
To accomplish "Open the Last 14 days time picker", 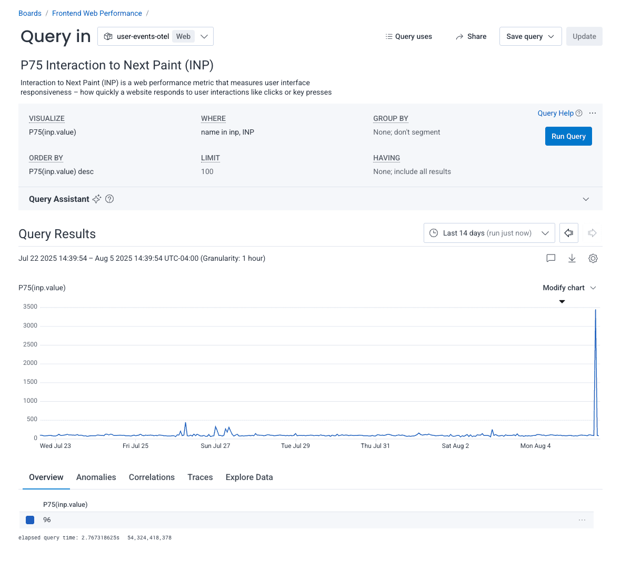I will click(489, 233).
